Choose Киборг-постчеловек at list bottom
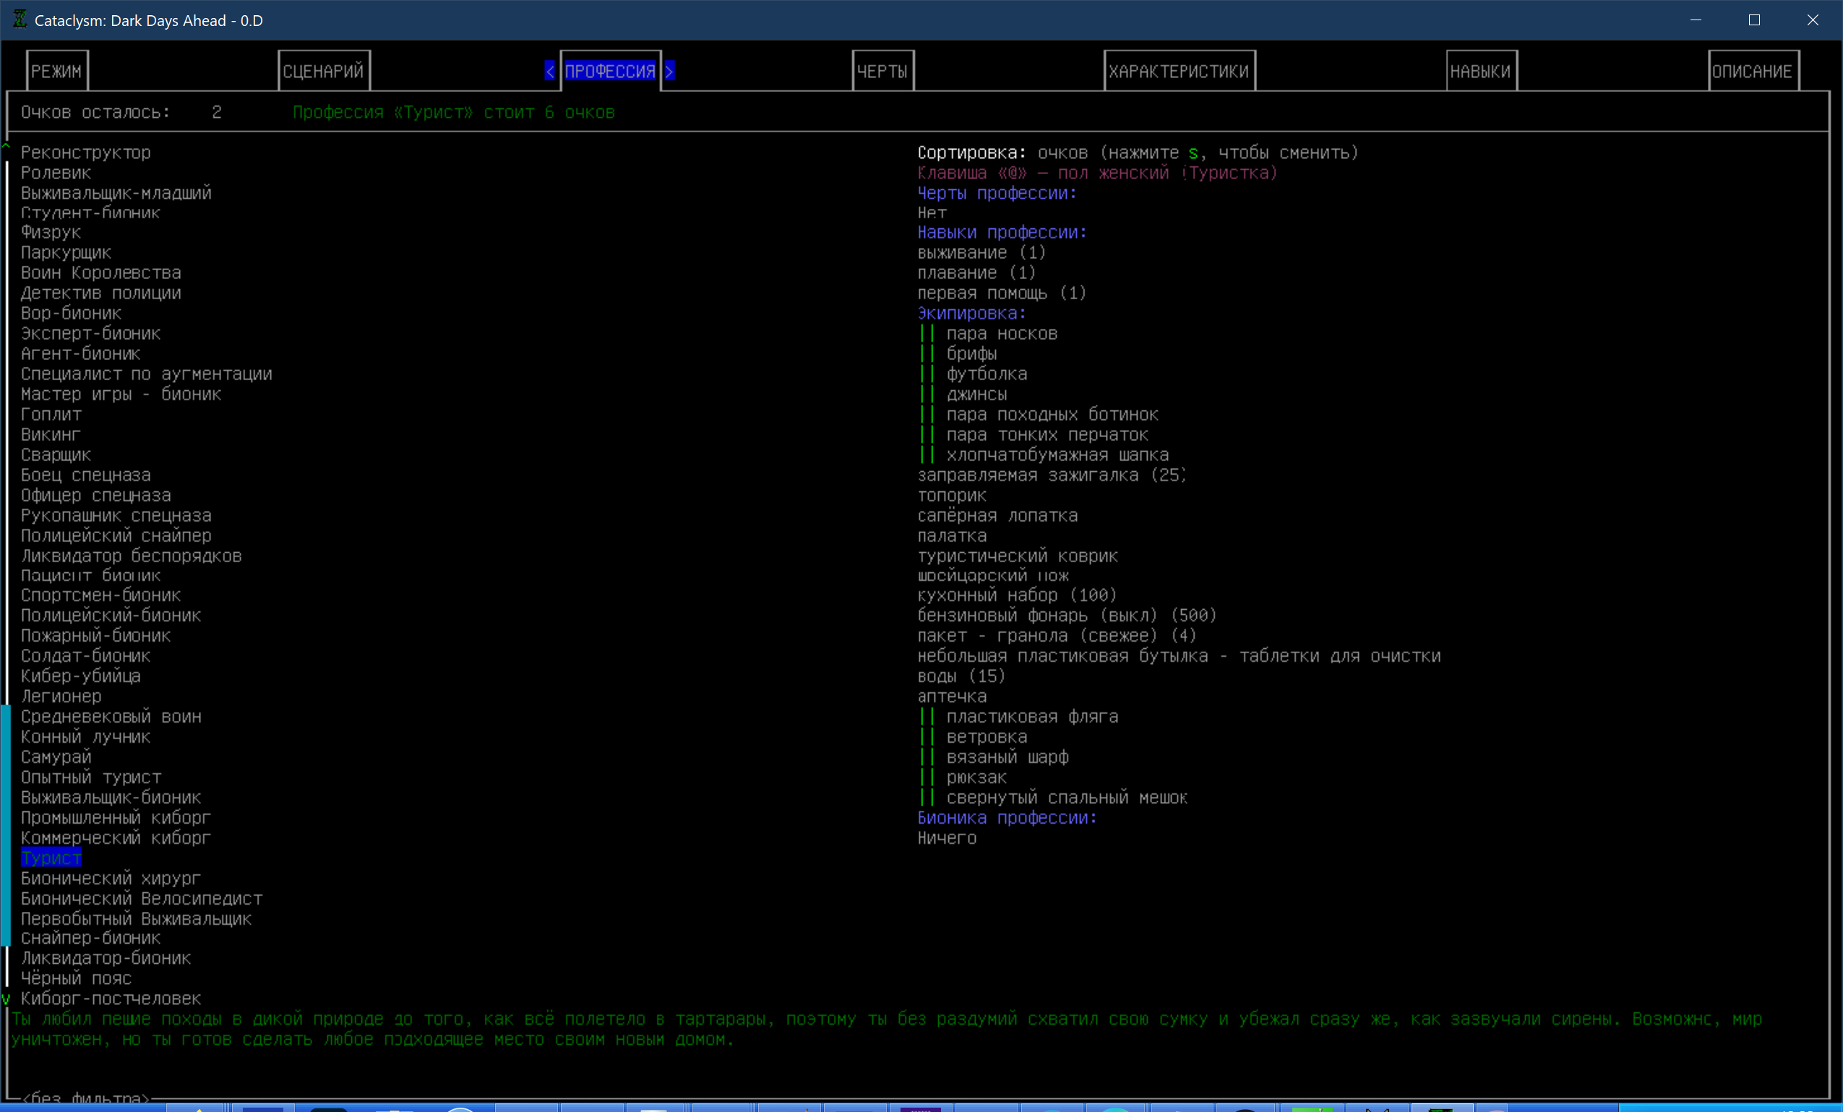 point(111,999)
